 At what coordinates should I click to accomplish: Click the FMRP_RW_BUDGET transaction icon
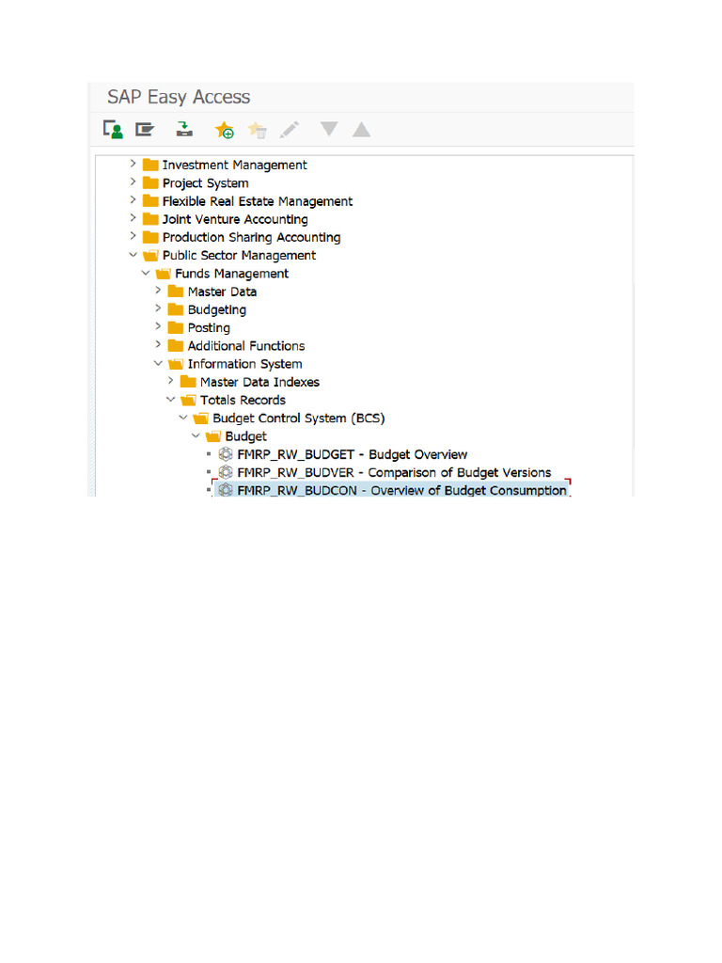point(226,454)
